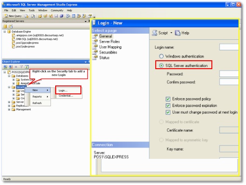Open the Tools menu

pyautogui.click(x=31, y=10)
